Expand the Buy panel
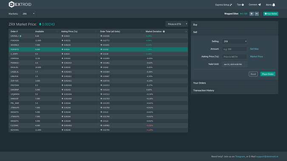 tap(234, 25)
